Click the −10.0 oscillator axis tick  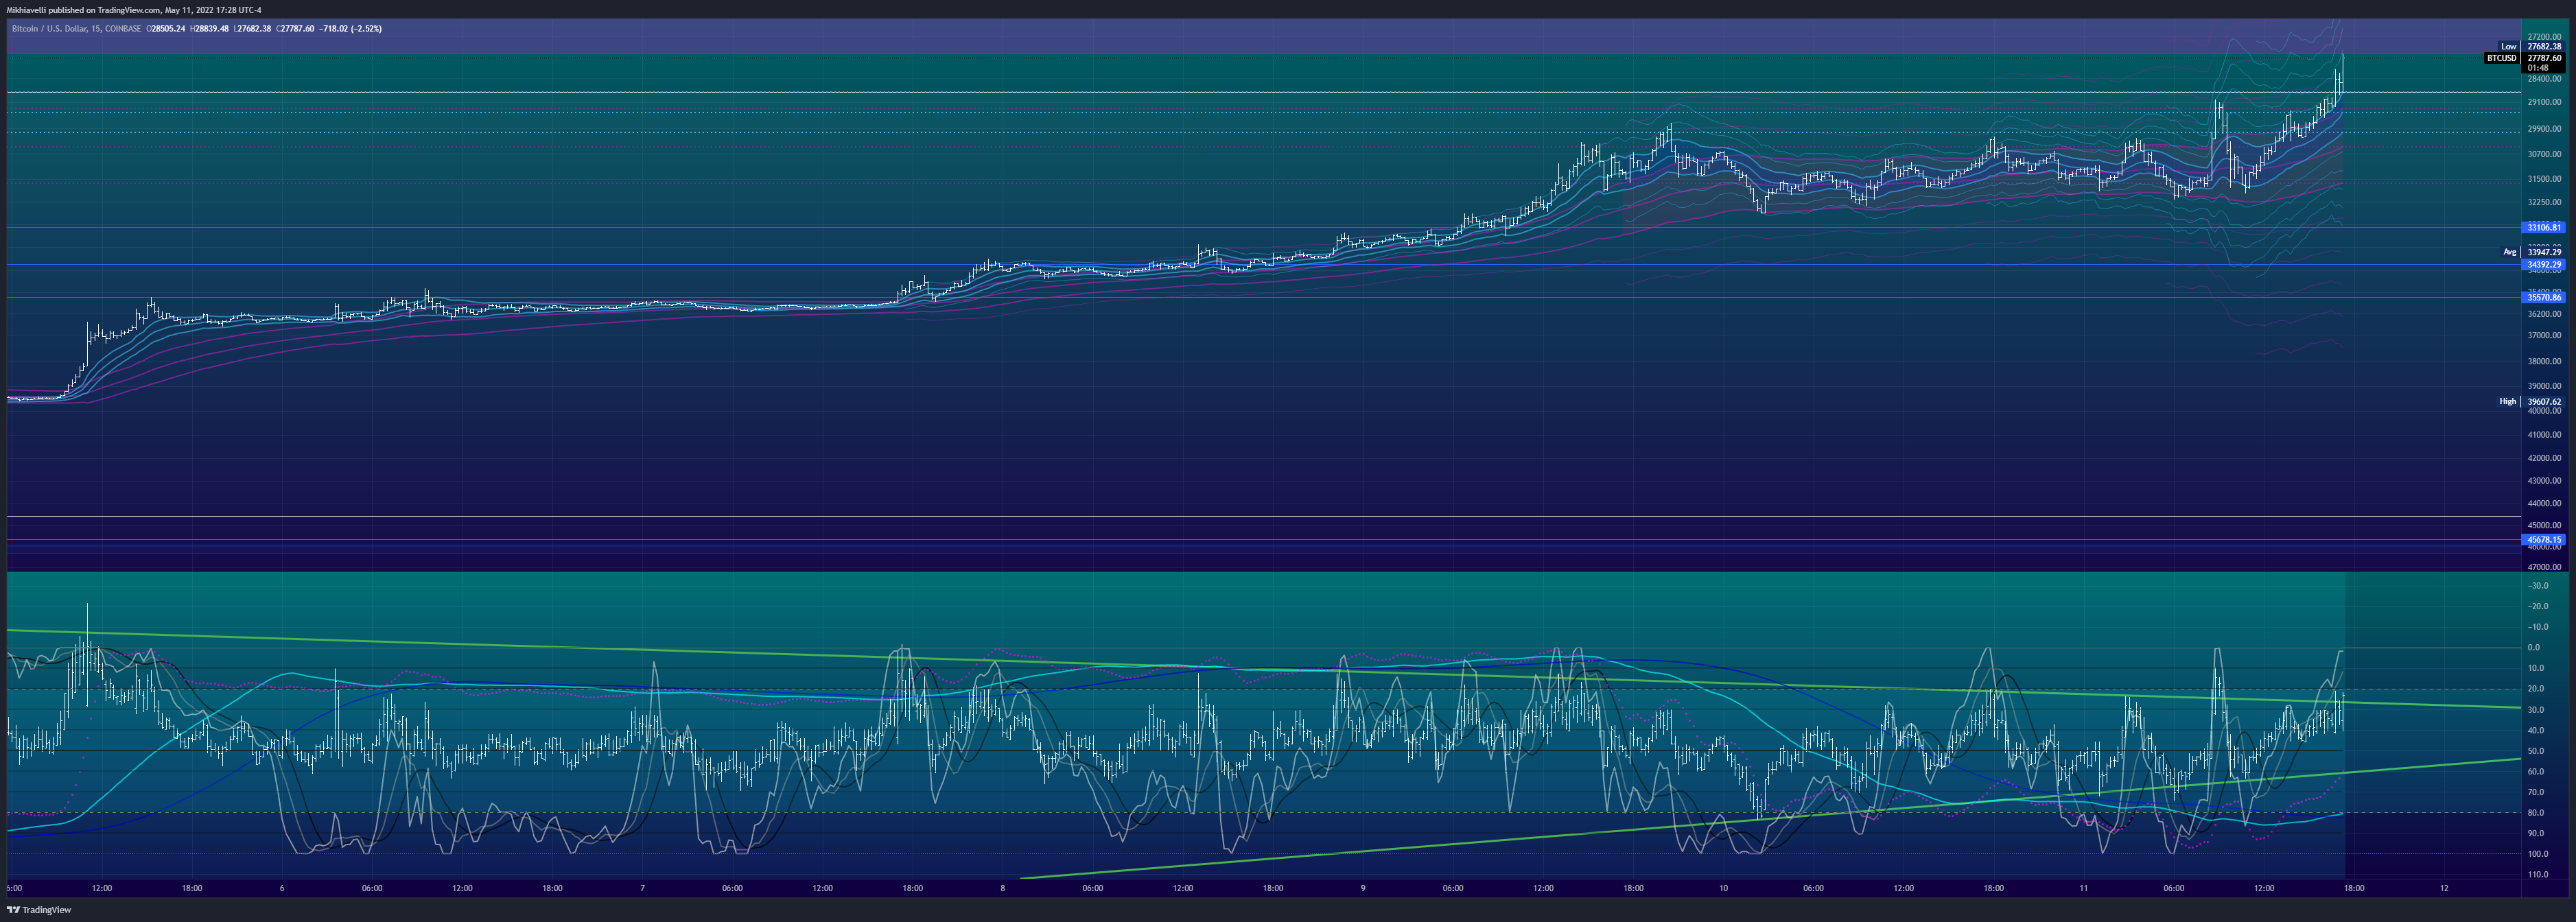(2537, 627)
